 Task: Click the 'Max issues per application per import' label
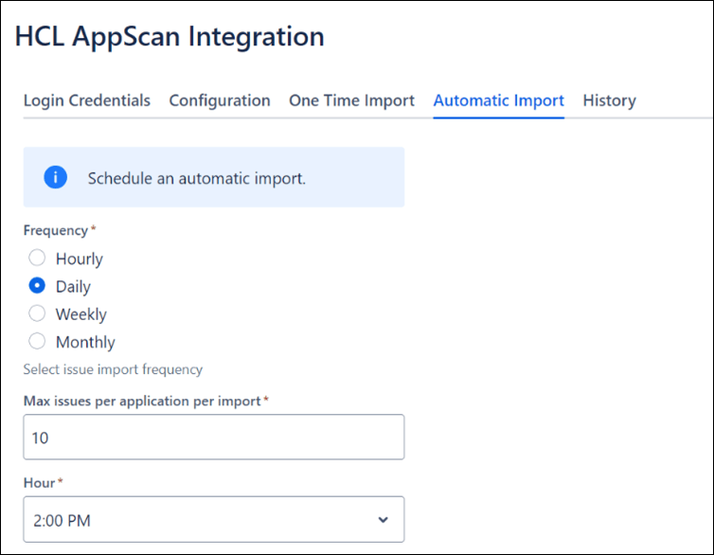pyautogui.click(x=142, y=402)
